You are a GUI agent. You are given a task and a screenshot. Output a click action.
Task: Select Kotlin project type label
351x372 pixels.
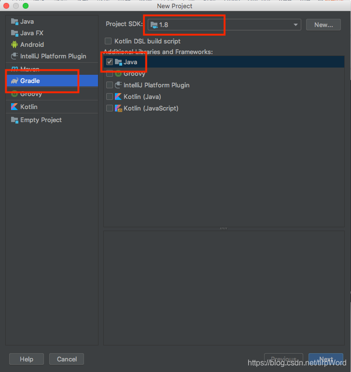click(28, 107)
